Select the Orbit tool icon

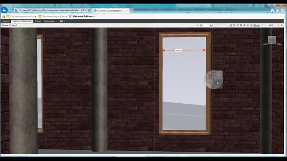248,25
